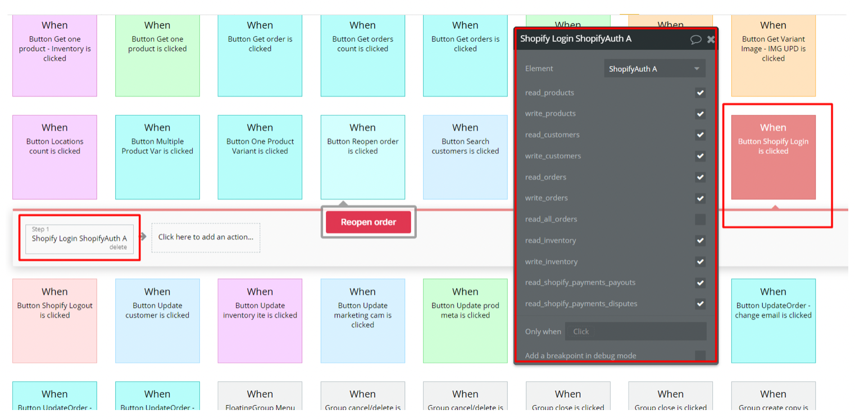Select the Button Update marketing cam is clicked event
Viewport: 855px width, 419px height.
[x=363, y=321]
